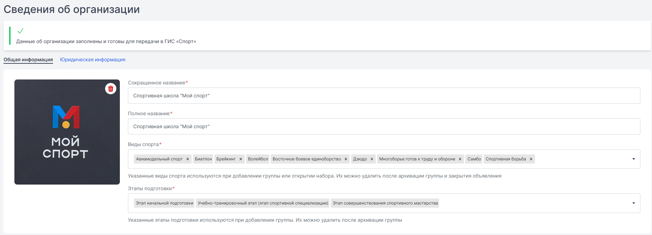This screenshot has width=652, height=235.
Task: Click the Самбо sport tag
Action: 474,159
